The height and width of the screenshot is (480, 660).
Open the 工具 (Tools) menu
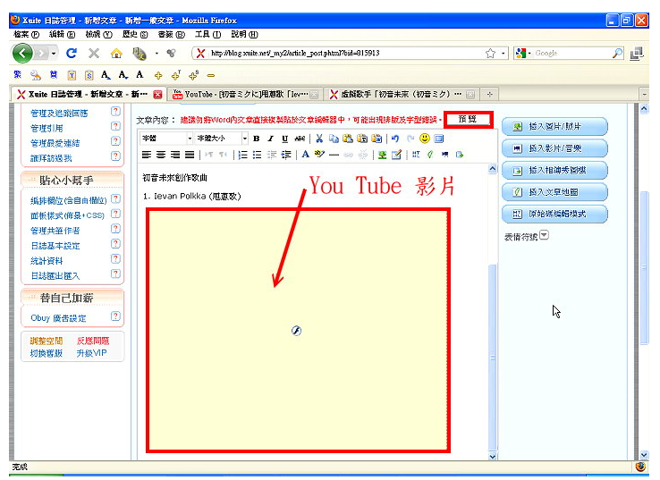point(208,35)
